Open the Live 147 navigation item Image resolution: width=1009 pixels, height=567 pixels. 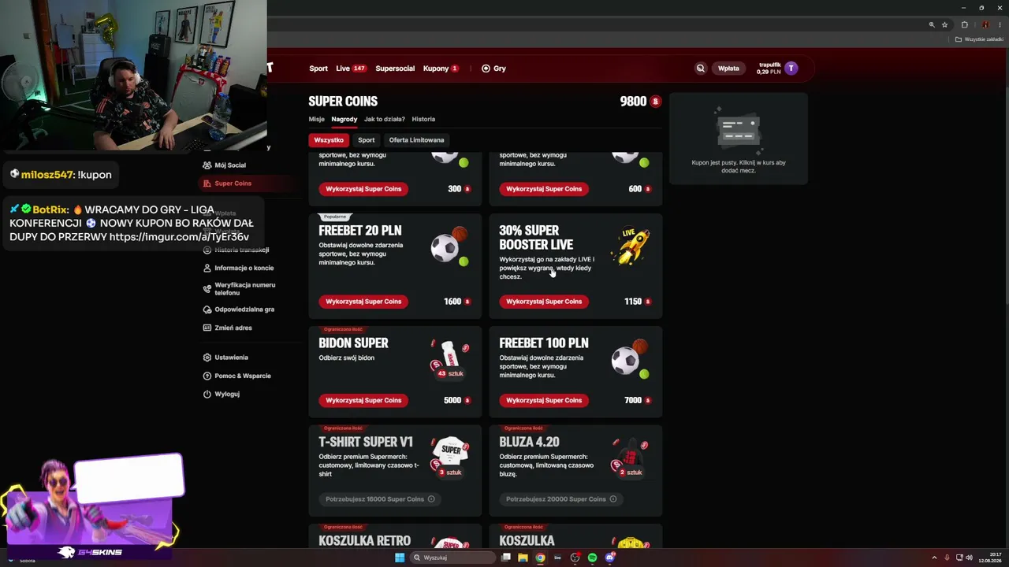coord(351,69)
